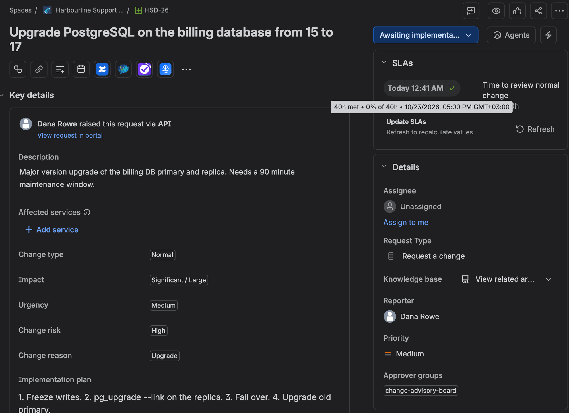
Task: Open the automation lightning icon
Action: [x=548, y=35]
